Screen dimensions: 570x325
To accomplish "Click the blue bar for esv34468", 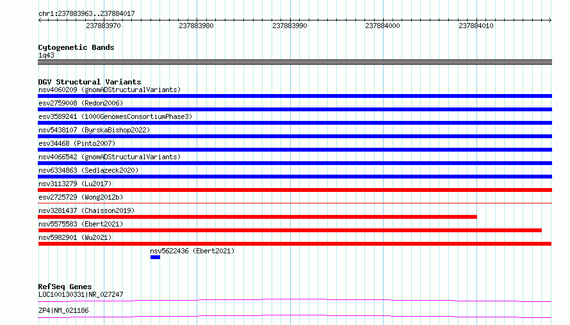I will (295, 150).
